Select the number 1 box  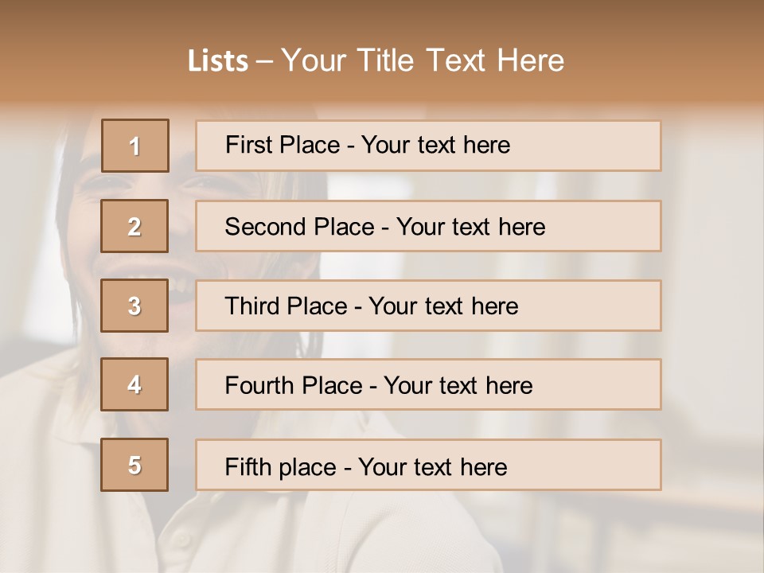(x=135, y=146)
